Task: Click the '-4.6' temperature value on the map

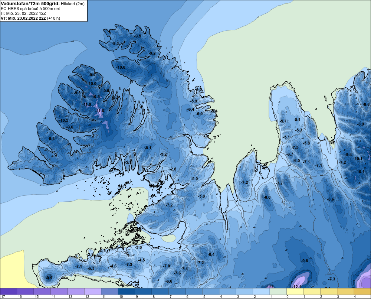Action: click(113, 266)
